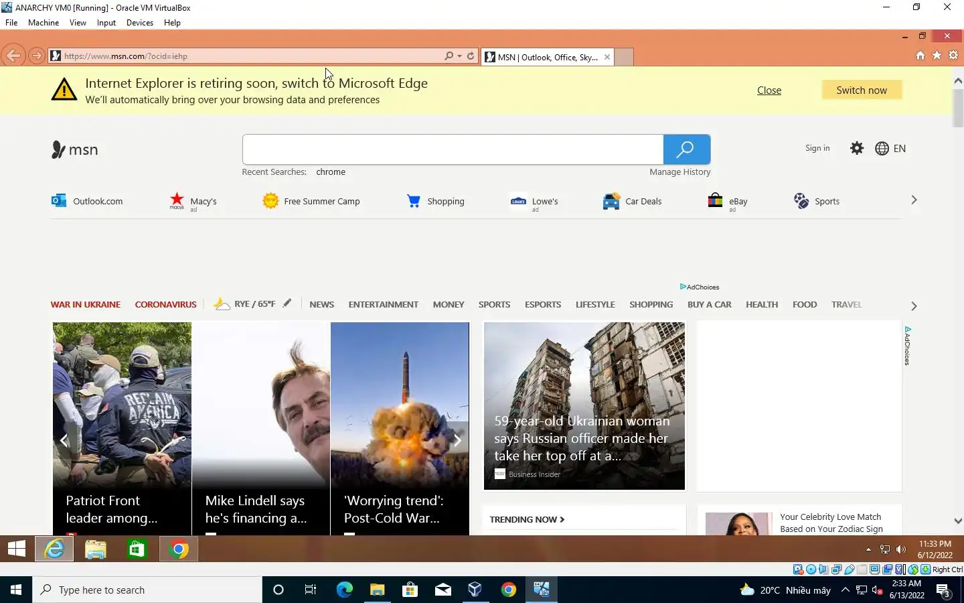
Task: Edit weather location with pencil icon
Action: click(287, 303)
